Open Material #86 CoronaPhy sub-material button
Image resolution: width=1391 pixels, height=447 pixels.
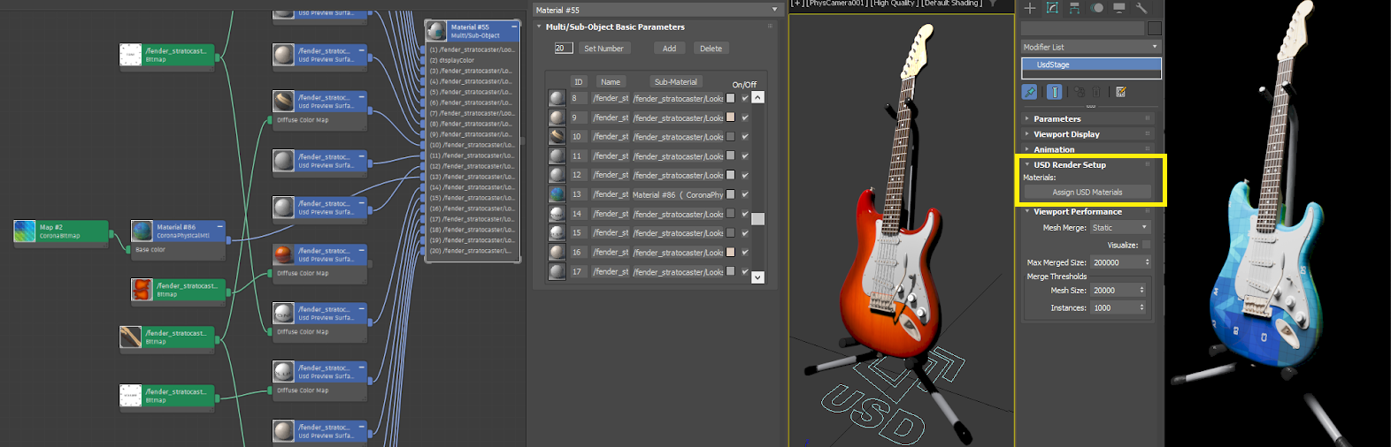679,194
